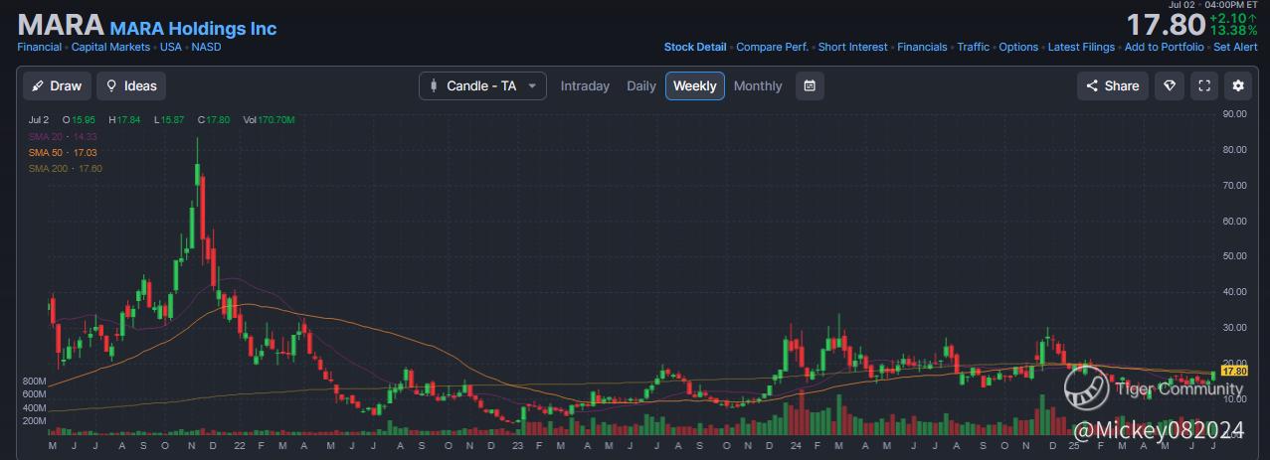Click the 17.80 current price tag on axis
Screen dimensions: 1270x460
tap(1233, 371)
